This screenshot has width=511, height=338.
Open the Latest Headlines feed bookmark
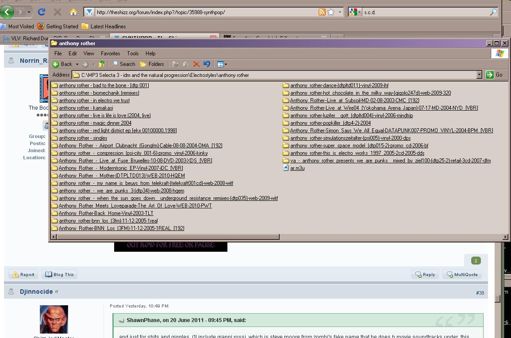click(104, 27)
